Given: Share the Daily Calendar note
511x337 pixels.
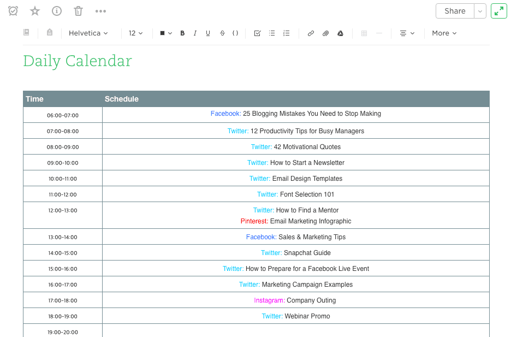Looking at the screenshot, I should point(454,10).
